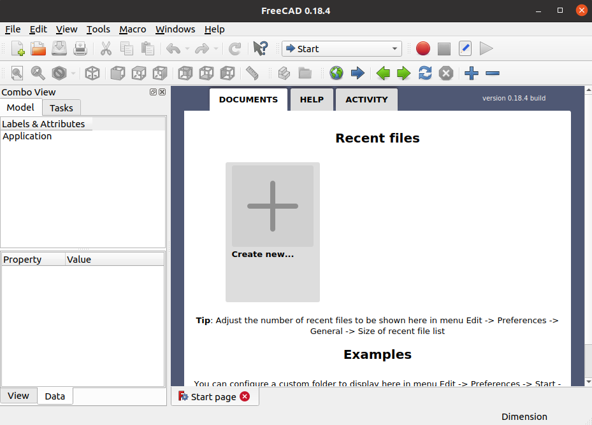The width and height of the screenshot is (592, 425).
Task: Activate the What's This help cursor icon
Action: click(x=260, y=48)
